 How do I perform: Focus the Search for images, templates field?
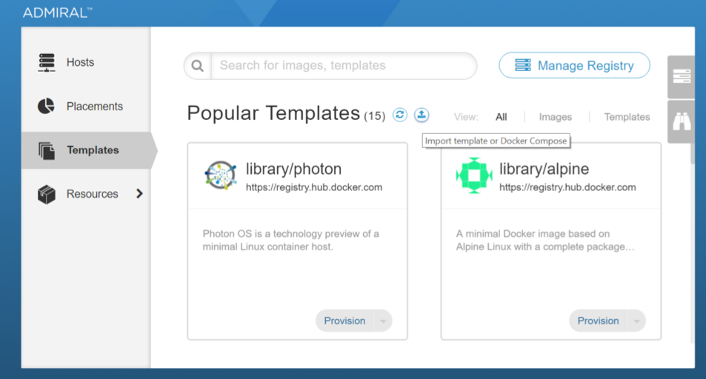click(344, 66)
